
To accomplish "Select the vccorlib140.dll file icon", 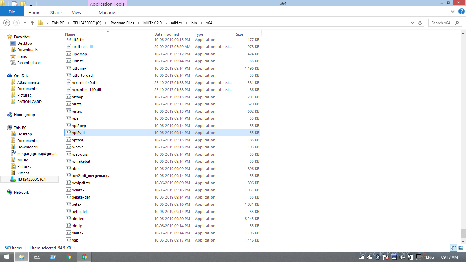I will (x=69, y=83).
